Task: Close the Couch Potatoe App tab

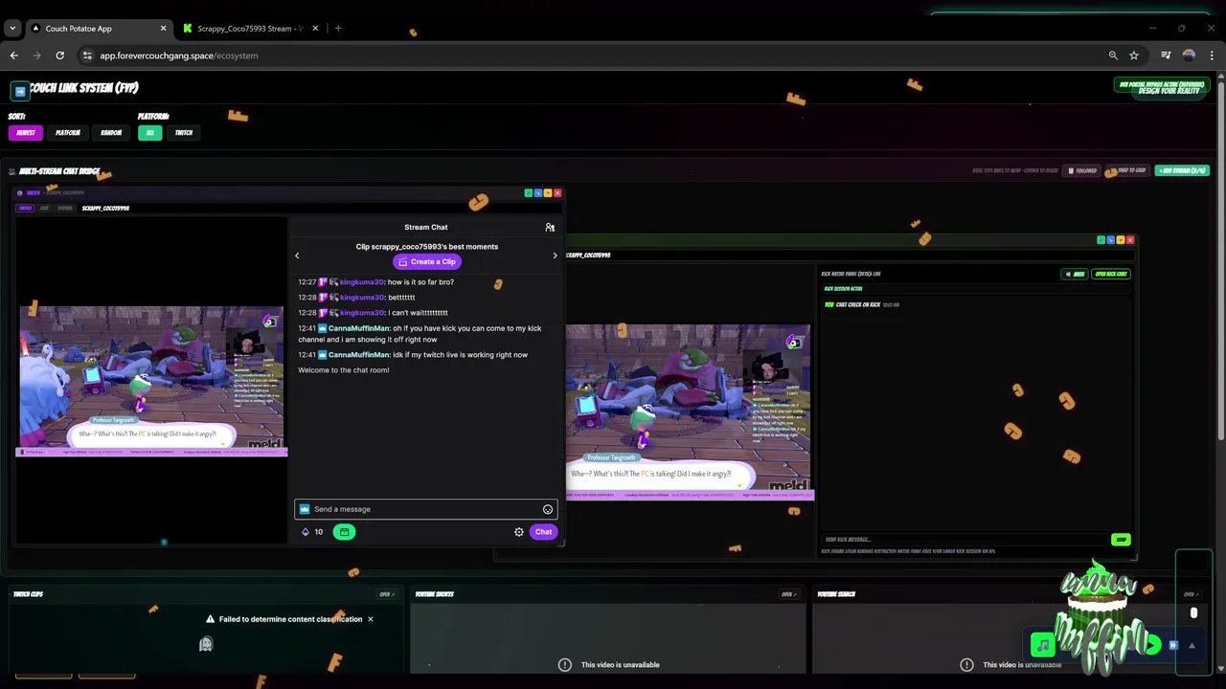Action: 163,29
